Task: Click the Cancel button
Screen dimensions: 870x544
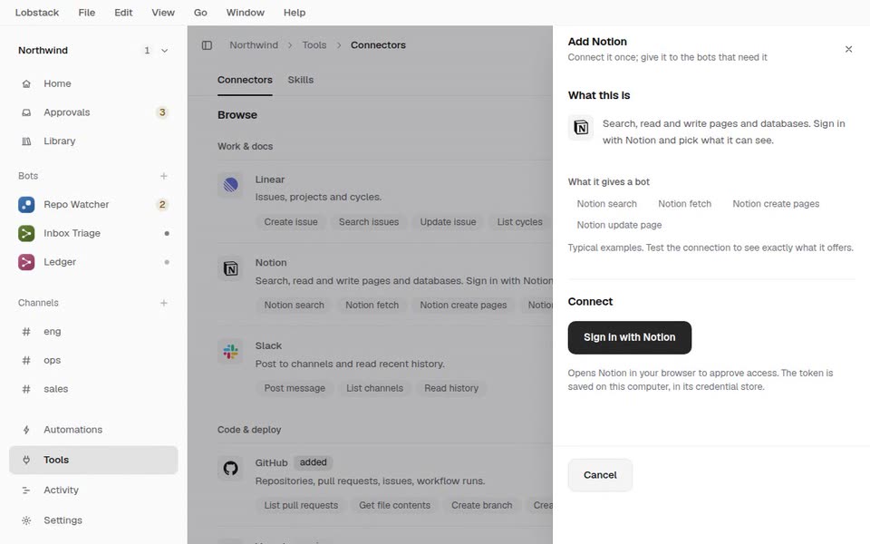Action: (600, 475)
